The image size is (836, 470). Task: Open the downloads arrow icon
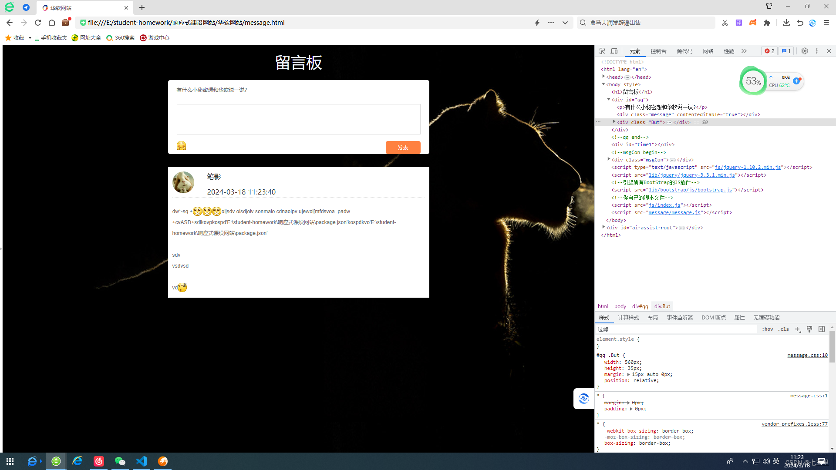(x=786, y=23)
